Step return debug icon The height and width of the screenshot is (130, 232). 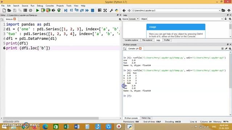82,10
